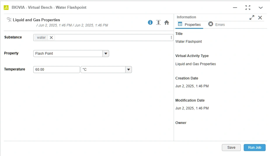The image size is (270, 156).
Task: Click the Save button
Action: [x=231, y=148]
